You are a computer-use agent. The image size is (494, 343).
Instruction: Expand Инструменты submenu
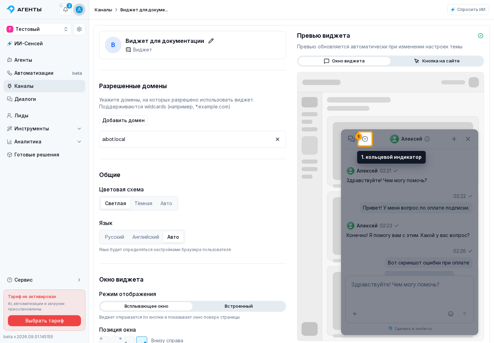(x=45, y=129)
